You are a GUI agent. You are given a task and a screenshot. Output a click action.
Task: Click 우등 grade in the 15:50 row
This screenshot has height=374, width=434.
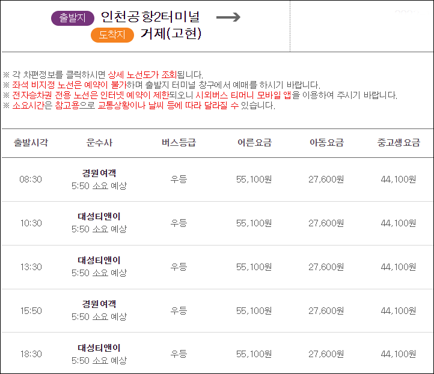tap(179, 311)
